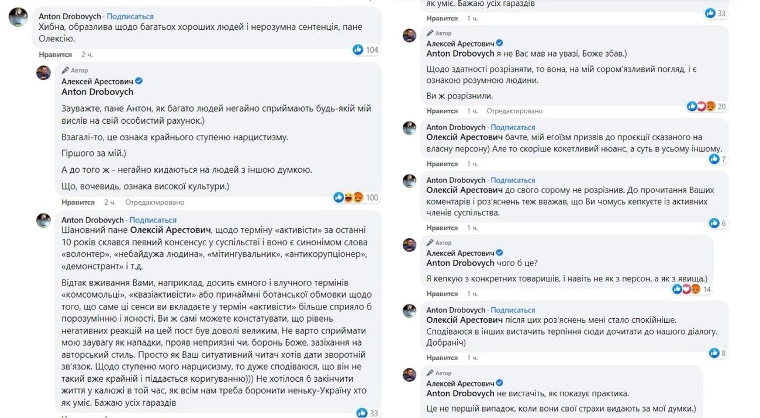Click the reaction icons showing count 20
Screen dimensions: 760x418
point(702,106)
